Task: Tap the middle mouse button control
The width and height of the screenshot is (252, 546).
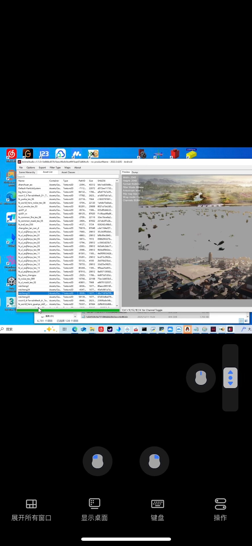Action: [x=201, y=378]
